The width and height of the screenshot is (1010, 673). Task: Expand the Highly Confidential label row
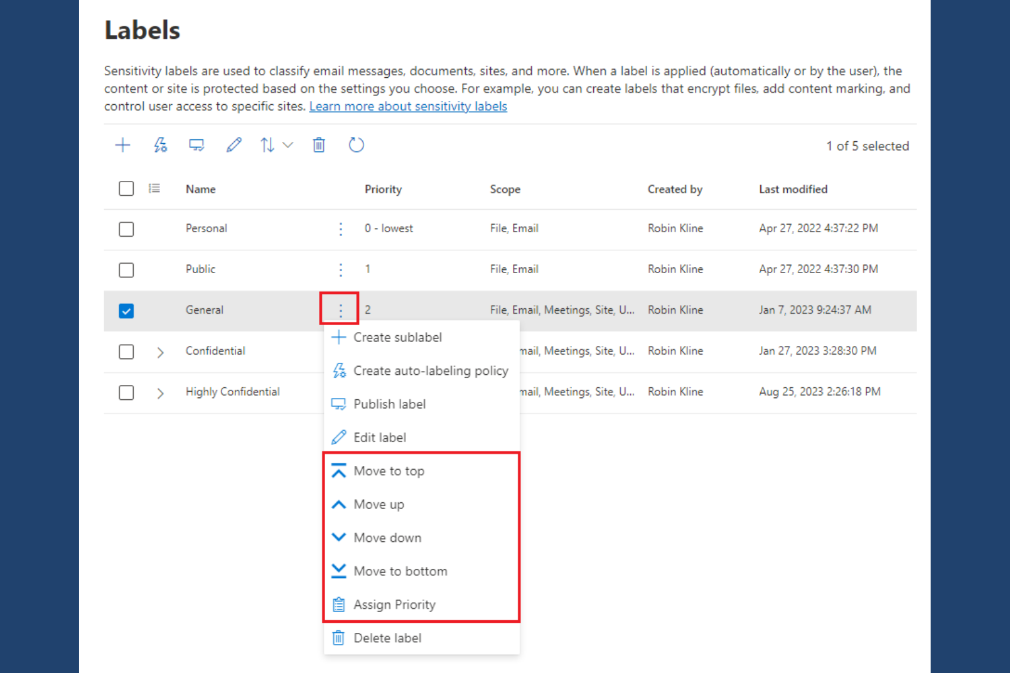click(x=160, y=393)
